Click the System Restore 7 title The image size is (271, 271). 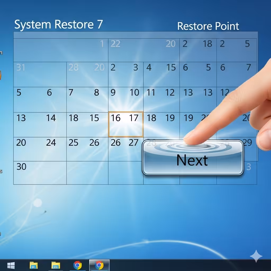(x=58, y=24)
